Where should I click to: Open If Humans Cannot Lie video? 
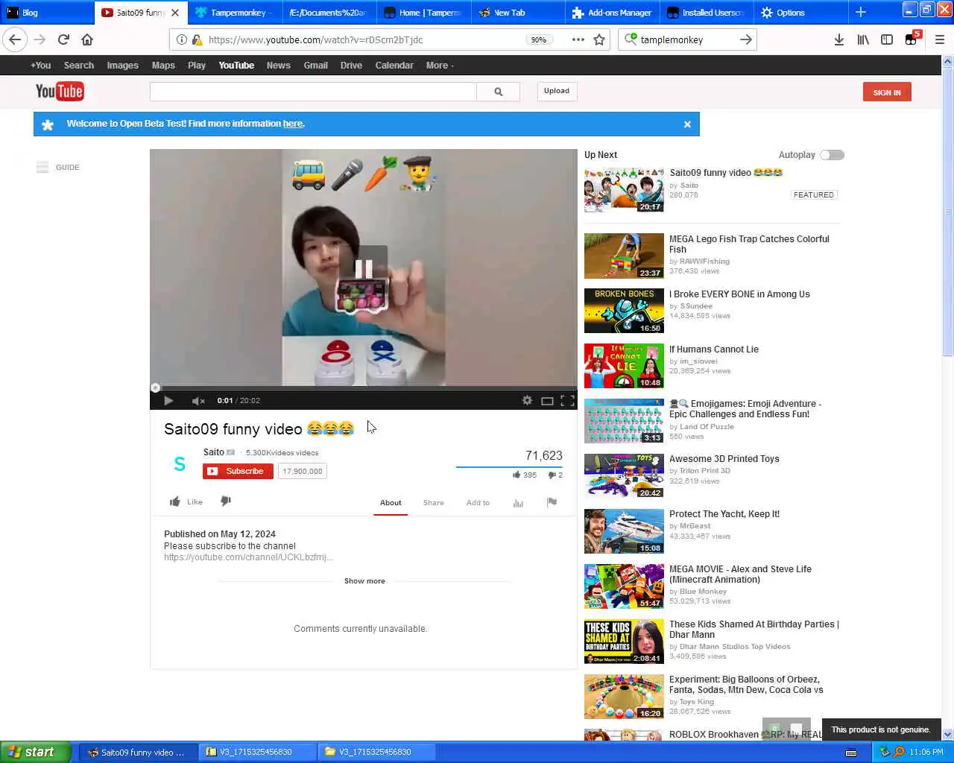click(x=713, y=349)
